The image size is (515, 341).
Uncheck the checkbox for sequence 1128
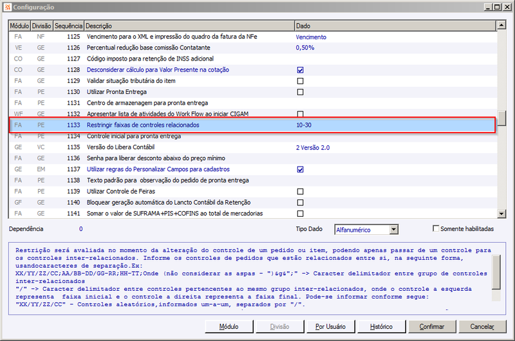(x=300, y=70)
